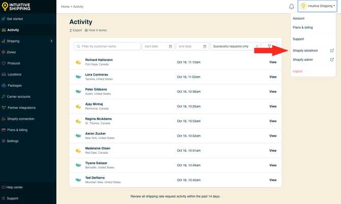Click the filter funnel icon button
This screenshot has height=204, width=341.
coord(269,46)
